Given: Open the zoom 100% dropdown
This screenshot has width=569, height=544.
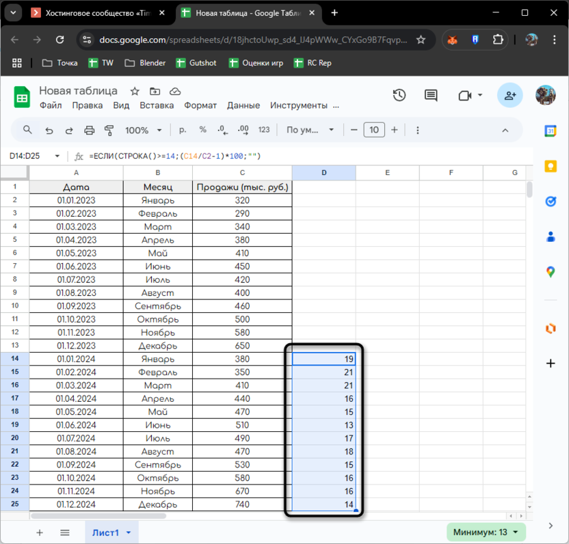Looking at the screenshot, I should click(144, 130).
